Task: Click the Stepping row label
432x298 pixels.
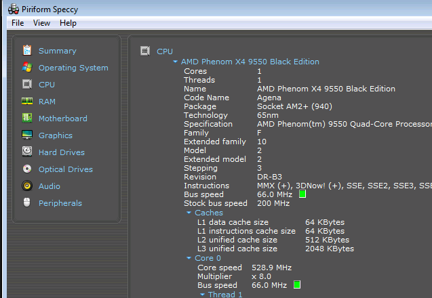Action: coord(201,168)
